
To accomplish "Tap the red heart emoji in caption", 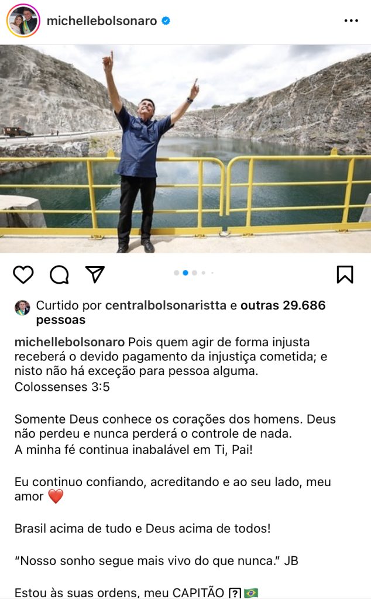I will tap(56, 496).
